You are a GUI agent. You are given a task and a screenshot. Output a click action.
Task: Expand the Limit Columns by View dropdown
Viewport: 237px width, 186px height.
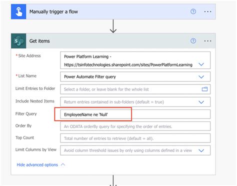click(201, 150)
